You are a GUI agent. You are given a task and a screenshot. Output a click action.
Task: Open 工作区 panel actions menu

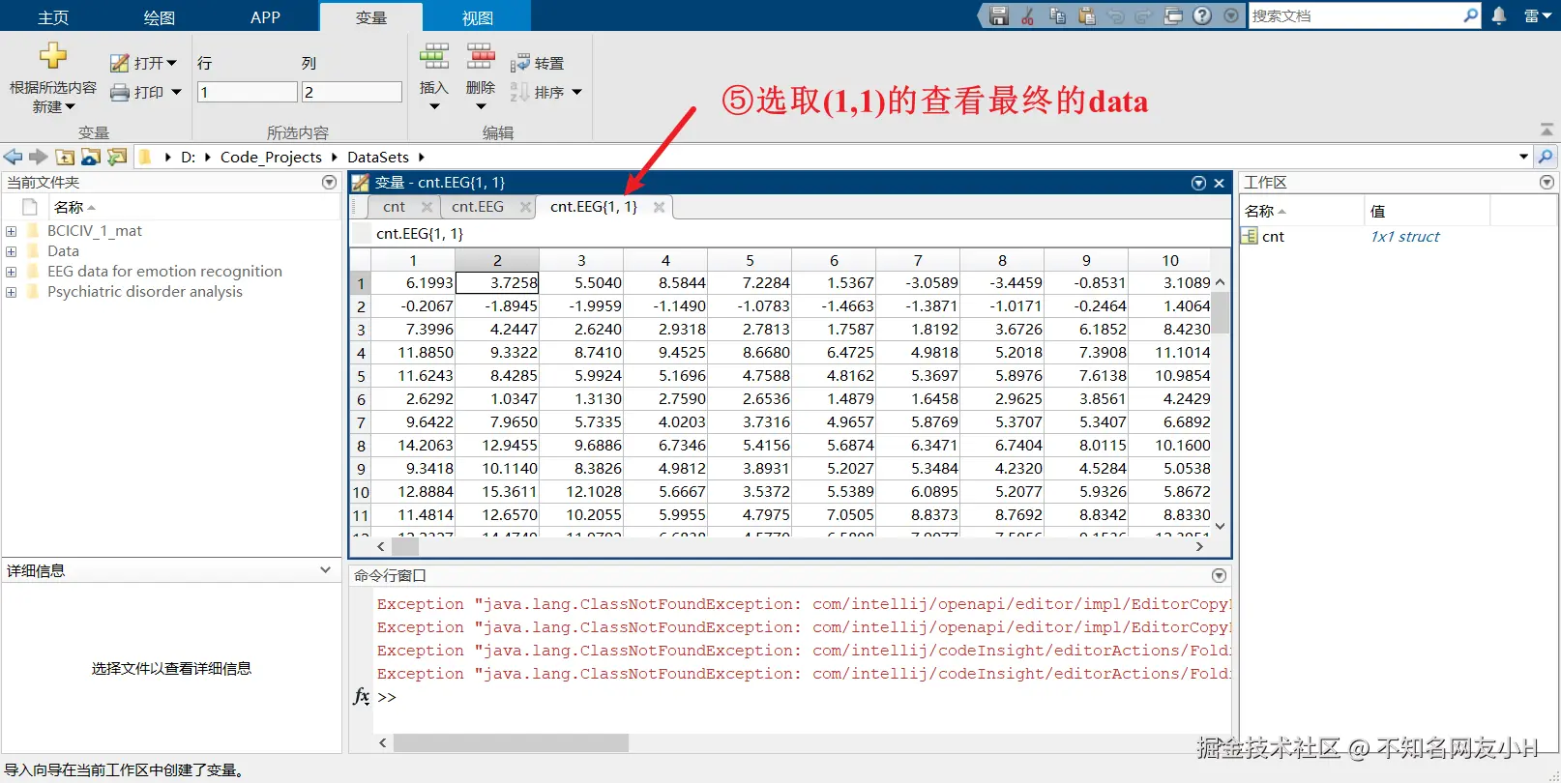coord(1546,182)
